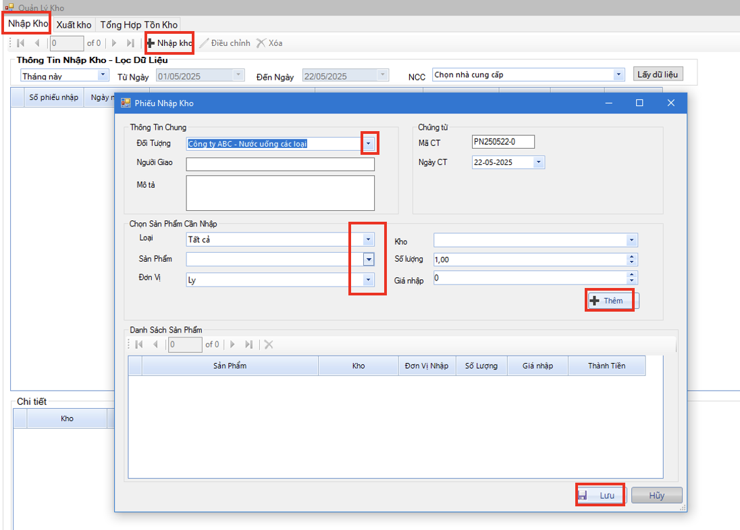Maximize the Phiếu Nhập Kho dialog
Screen dimensions: 740x530
[x=639, y=103]
